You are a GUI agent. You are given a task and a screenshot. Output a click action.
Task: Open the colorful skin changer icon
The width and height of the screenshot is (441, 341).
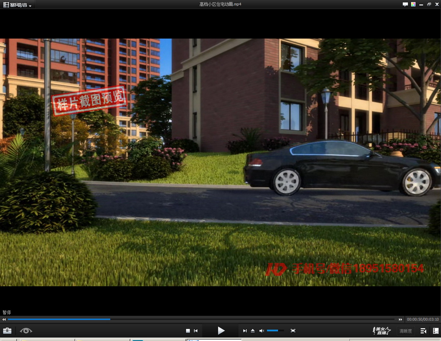click(413, 4)
